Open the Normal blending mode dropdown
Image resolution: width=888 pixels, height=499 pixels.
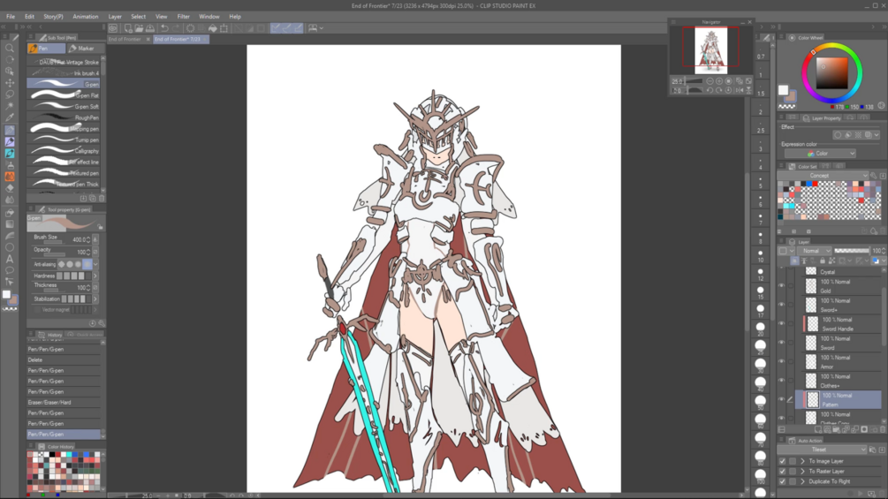pyautogui.click(x=815, y=251)
